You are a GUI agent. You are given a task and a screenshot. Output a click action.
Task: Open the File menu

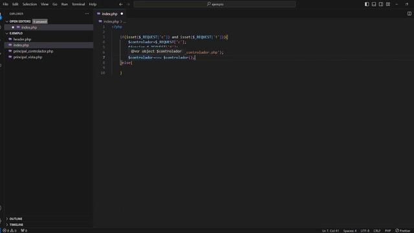[5, 5]
